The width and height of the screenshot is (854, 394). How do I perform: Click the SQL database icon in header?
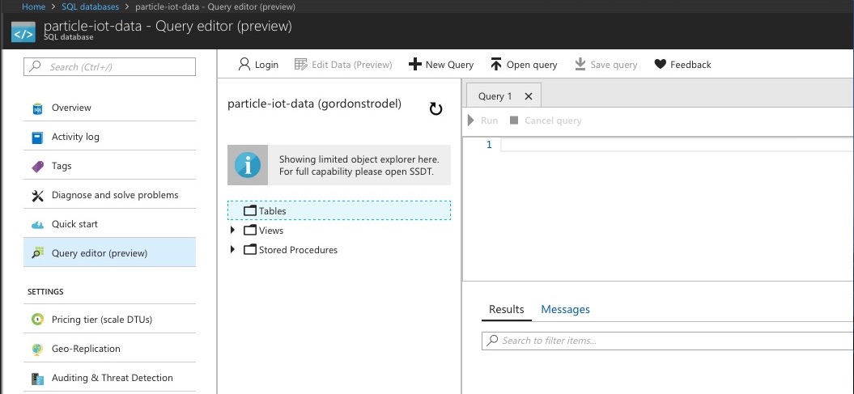(23, 32)
